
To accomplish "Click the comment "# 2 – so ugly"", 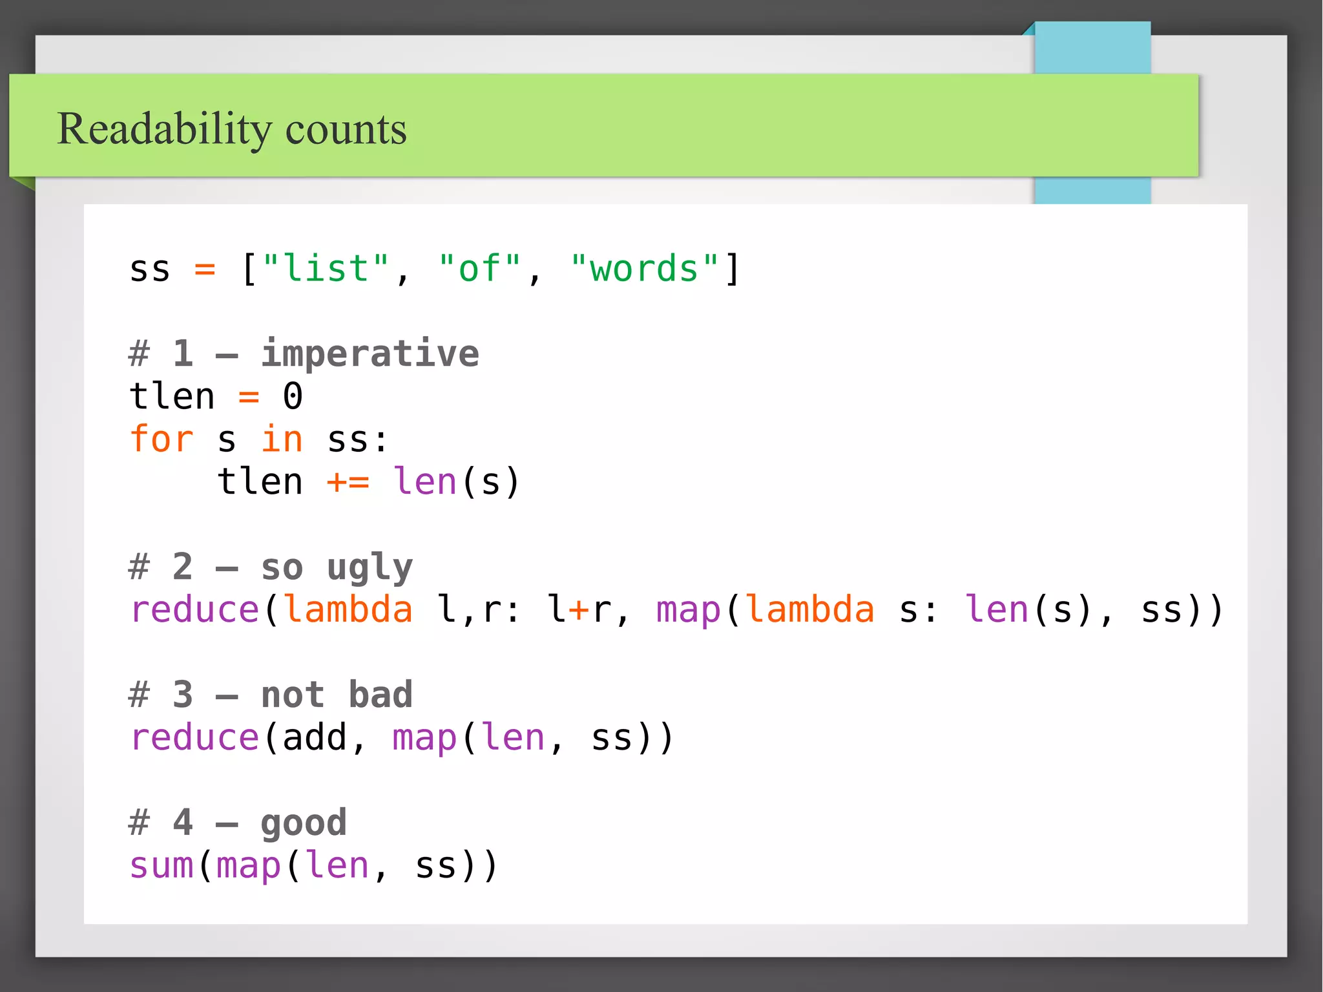I will 271,567.
